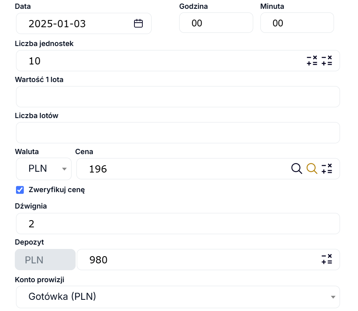
Task: Open the calculator icon in Depozyt field
Action: click(x=327, y=259)
